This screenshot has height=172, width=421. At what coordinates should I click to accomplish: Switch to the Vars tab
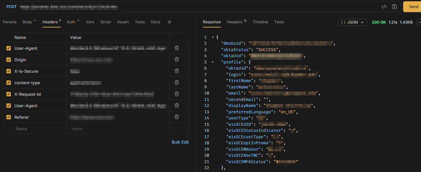coord(90,22)
